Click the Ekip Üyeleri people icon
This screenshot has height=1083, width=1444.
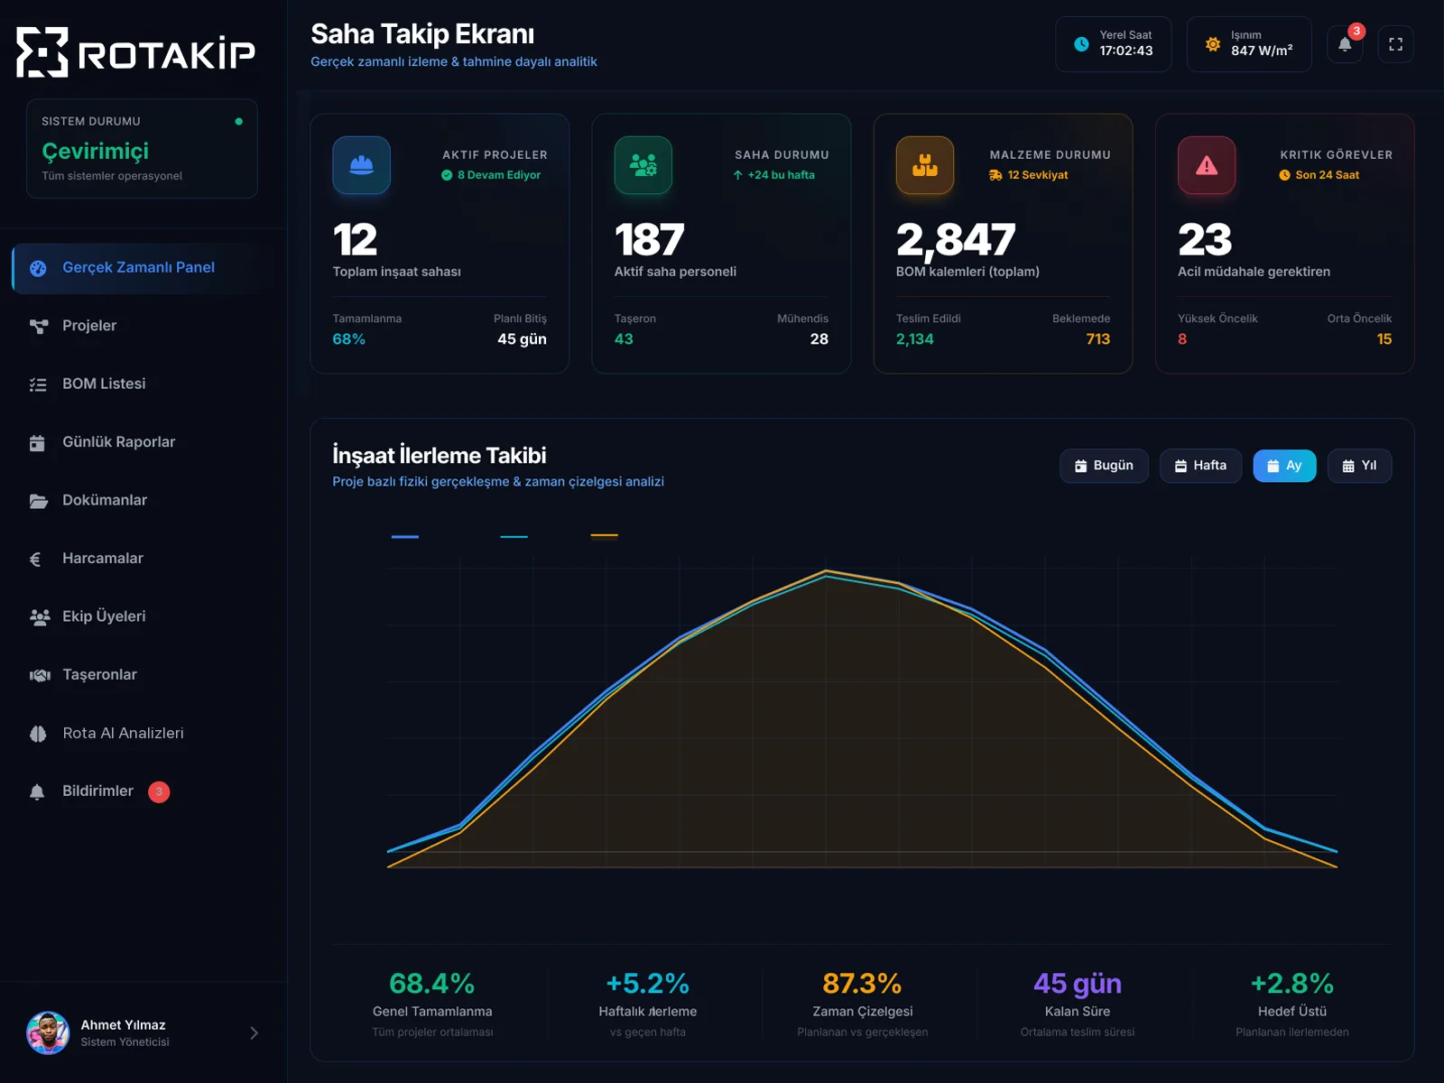point(40,617)
